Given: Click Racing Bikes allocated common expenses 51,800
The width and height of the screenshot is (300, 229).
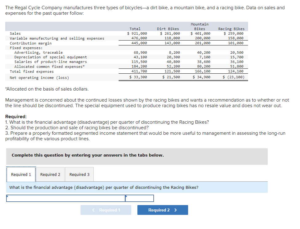Looking at the screenshot, I should 237,66.
